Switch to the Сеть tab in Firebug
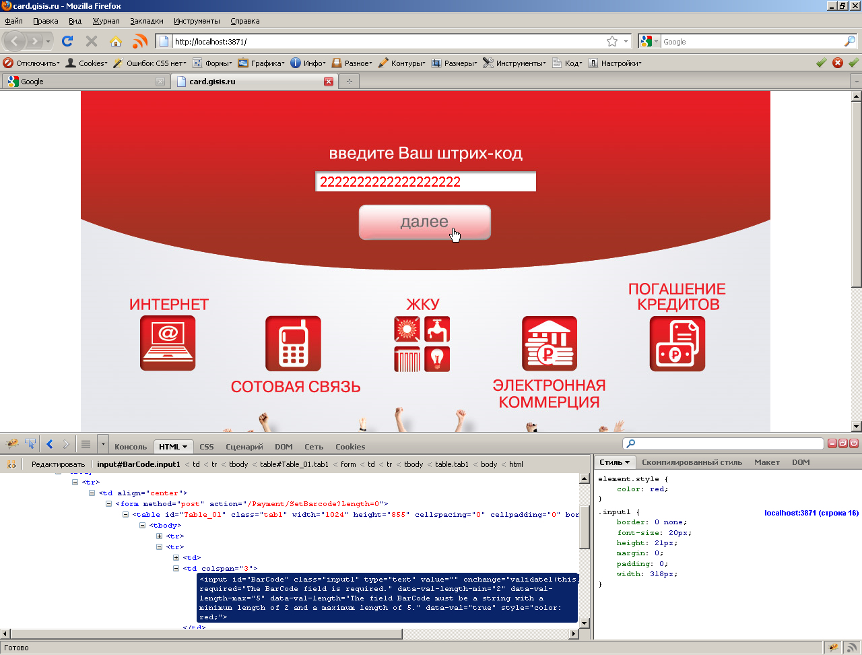 (x=314, y=447)
